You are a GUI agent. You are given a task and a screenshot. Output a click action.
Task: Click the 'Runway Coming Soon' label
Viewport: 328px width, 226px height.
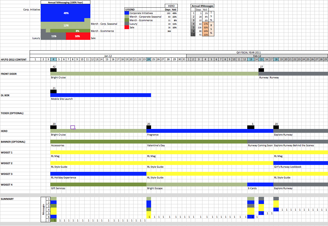pos(260,145)
